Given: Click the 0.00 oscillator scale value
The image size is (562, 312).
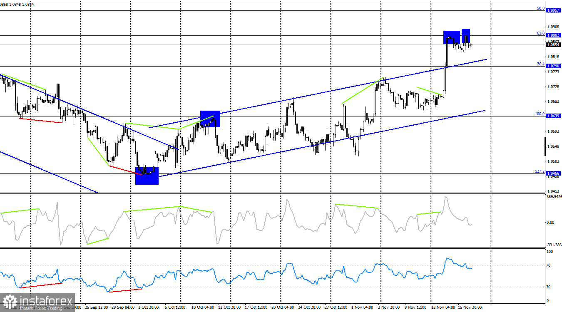Looking at the screenshot, I should point(550,222).
